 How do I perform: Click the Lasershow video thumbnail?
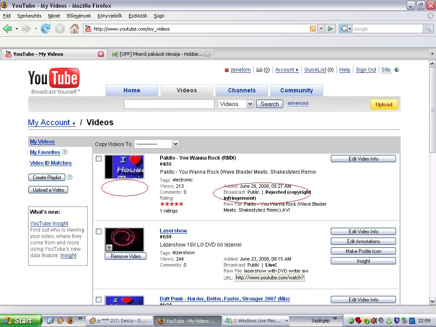pyautogui.click(x=124, y=239)
